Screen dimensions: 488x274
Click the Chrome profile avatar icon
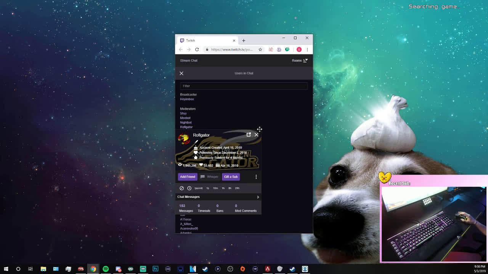click(299, 49)
